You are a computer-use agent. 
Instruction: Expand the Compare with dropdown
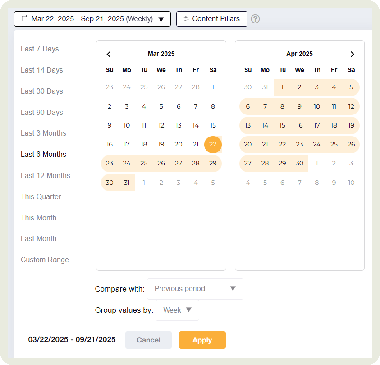pyautogui.click(x=195, y=289)
